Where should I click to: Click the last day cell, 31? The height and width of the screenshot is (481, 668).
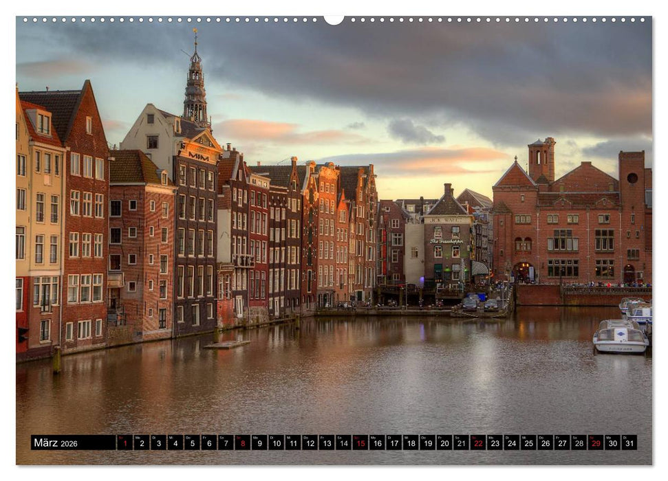pyautogui.click(x=628, y=443)
